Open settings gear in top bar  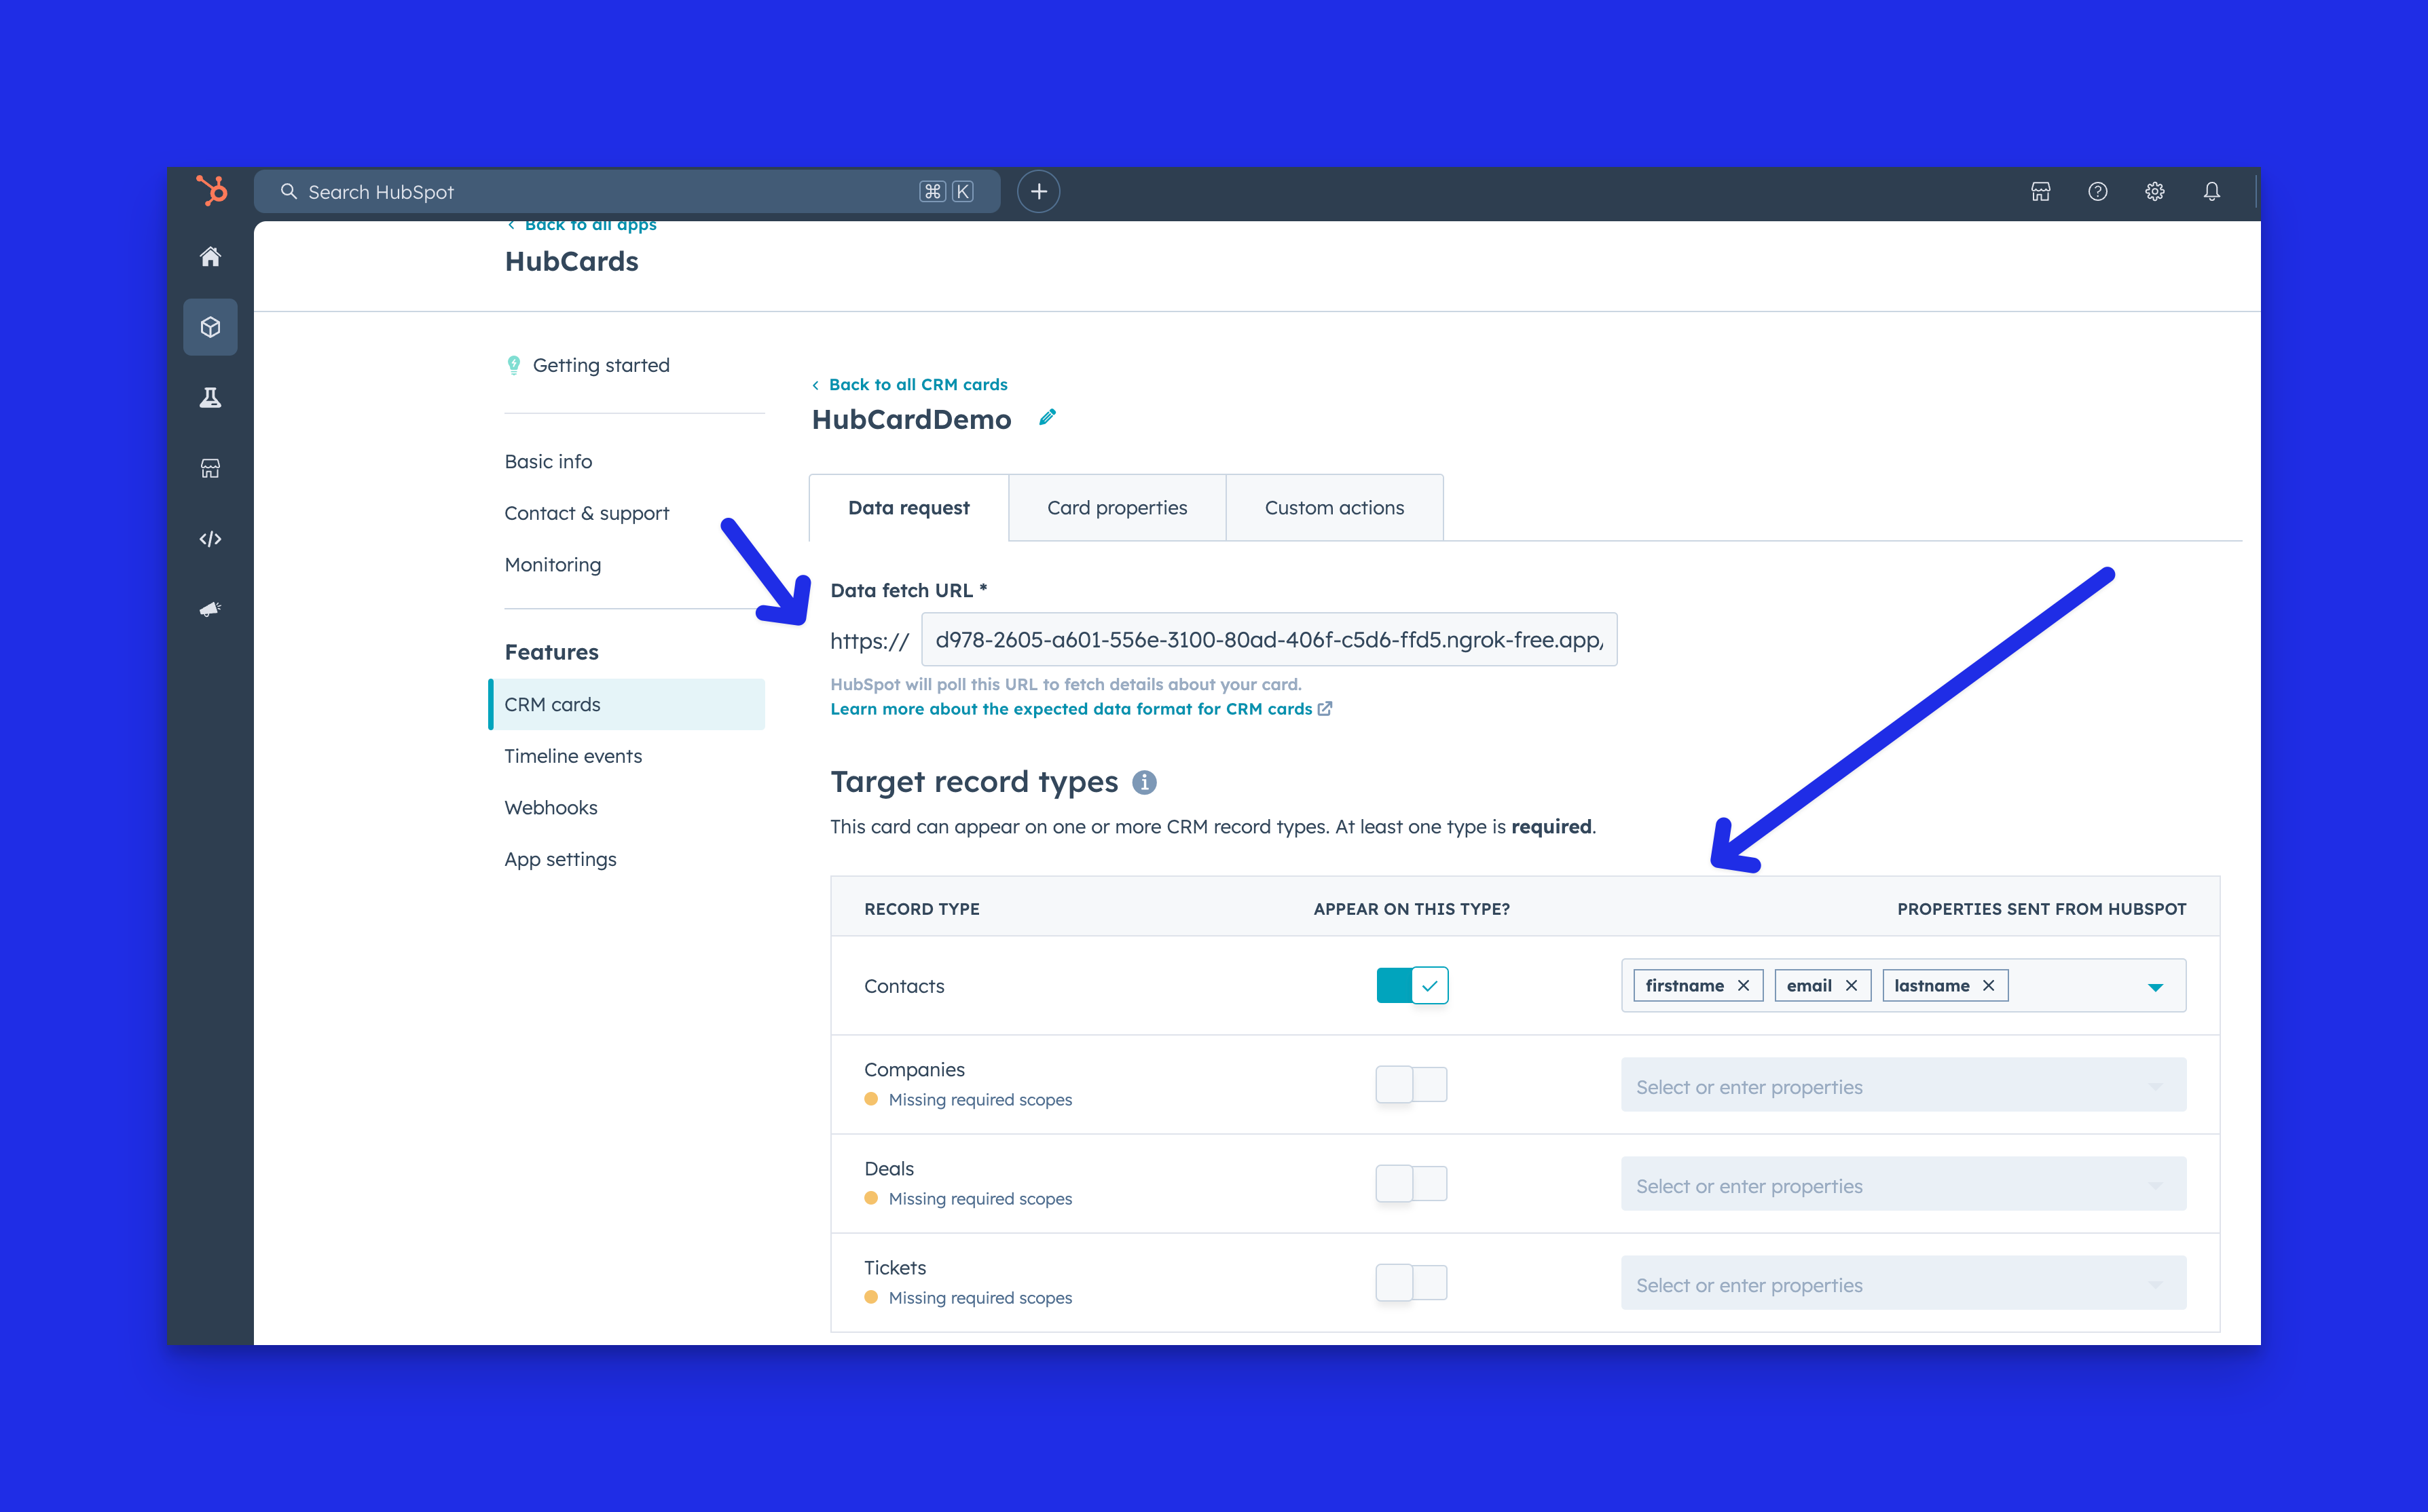[2155, 191]
